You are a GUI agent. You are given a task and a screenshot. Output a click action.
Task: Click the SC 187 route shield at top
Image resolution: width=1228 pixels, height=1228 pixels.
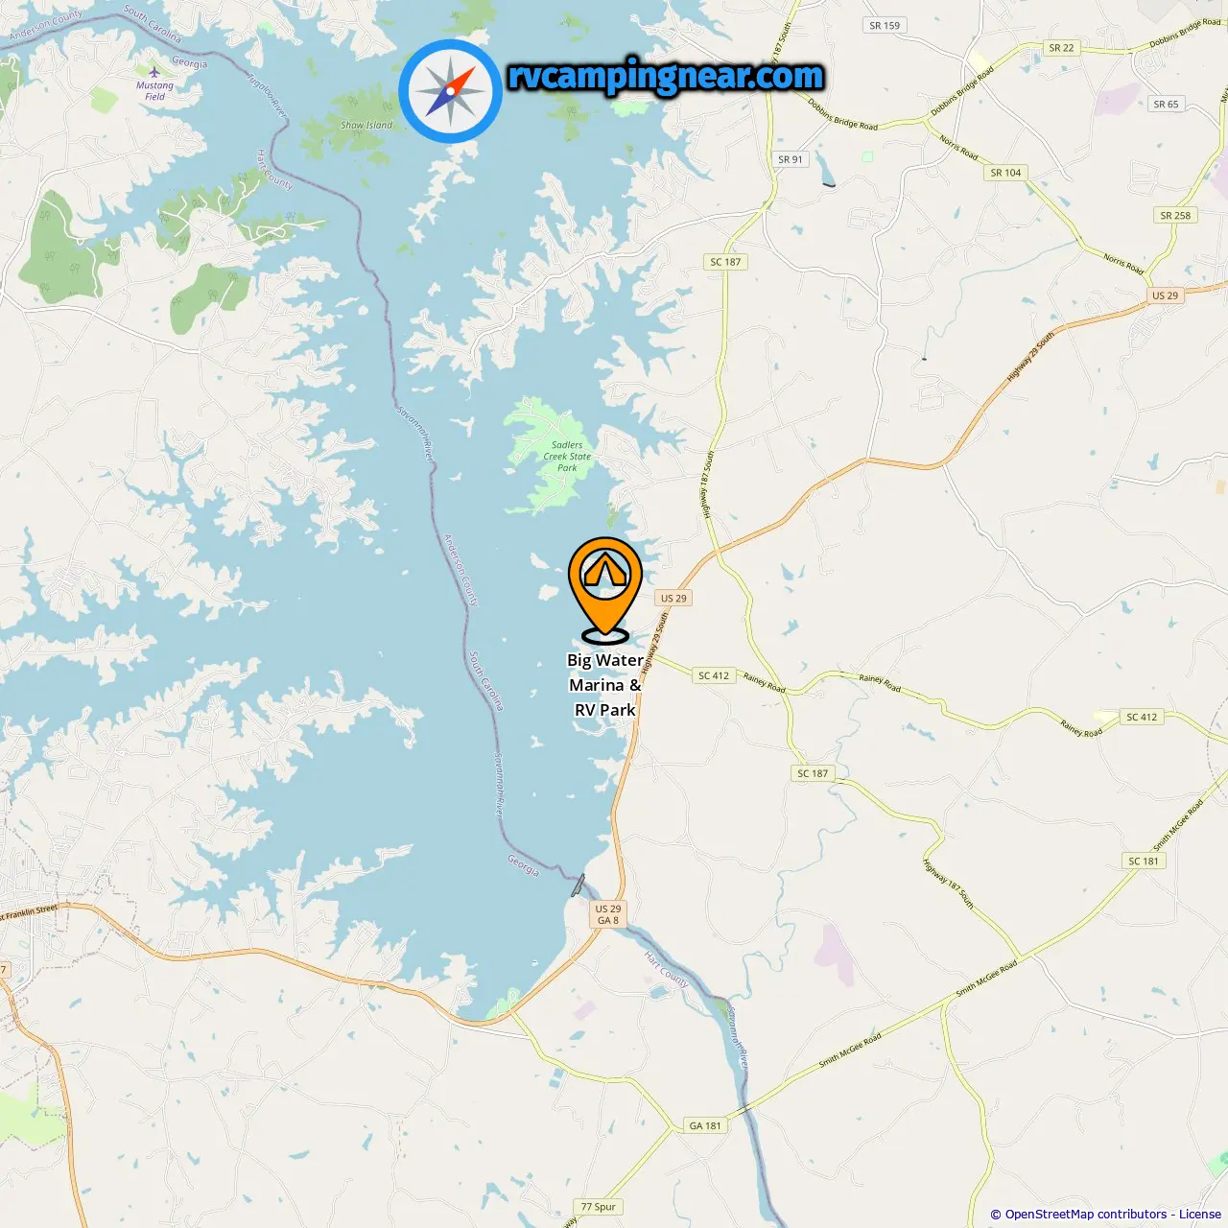[725, 262]
